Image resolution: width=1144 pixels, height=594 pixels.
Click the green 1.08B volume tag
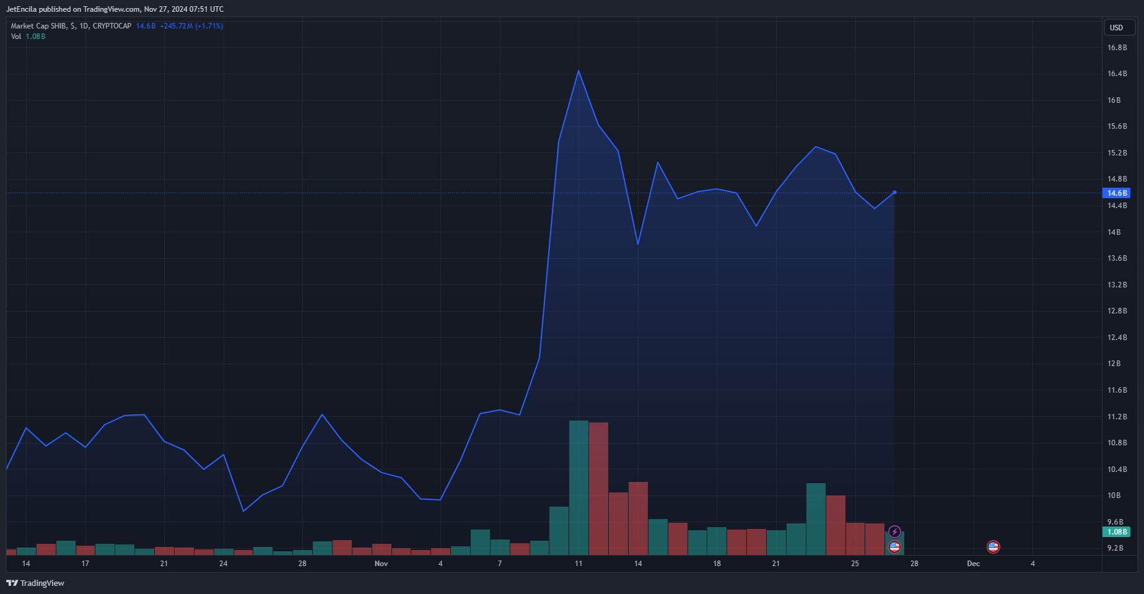[x=1117, y=532]
